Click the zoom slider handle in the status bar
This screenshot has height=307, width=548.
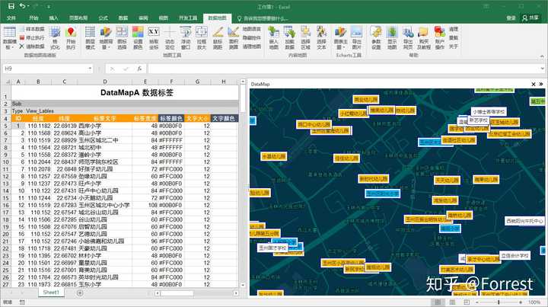[x=499, y=302]
